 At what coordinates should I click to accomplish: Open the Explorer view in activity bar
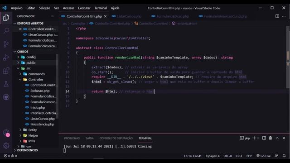(6, 18)
